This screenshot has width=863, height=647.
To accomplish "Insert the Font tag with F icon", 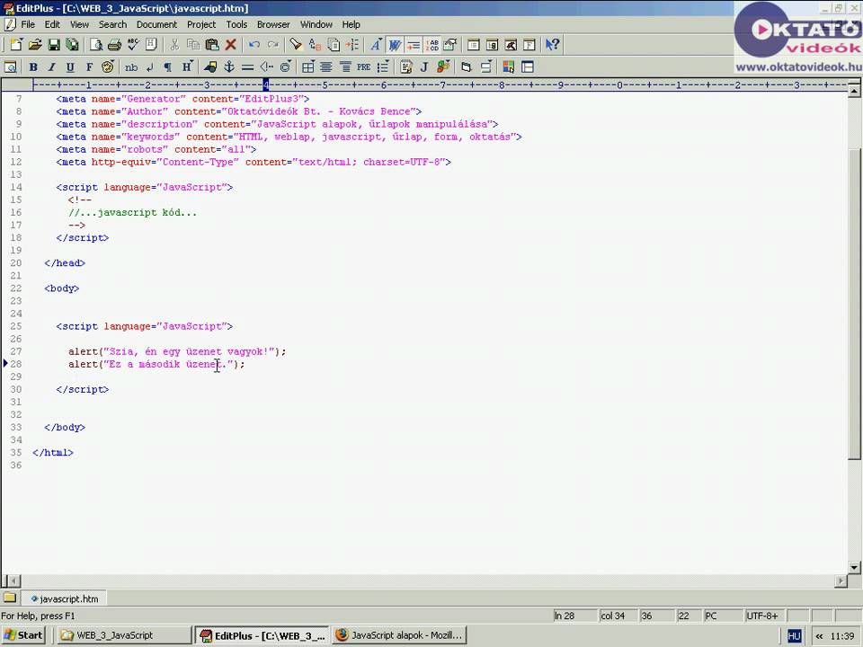I will click(x=89, y=67).
